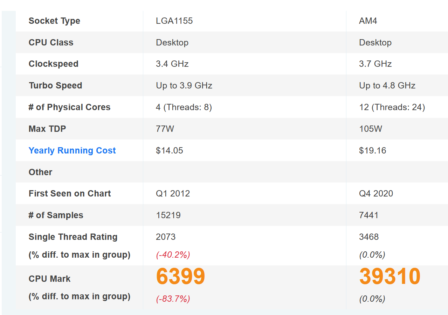Select the LGA1155 socket type value
This screenshot has width=448, height=315.
(x=174, y=21)
